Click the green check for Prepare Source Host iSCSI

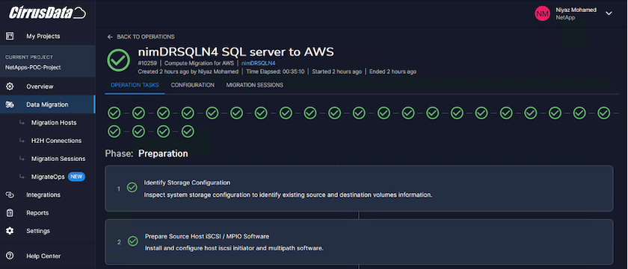(132, 241)
